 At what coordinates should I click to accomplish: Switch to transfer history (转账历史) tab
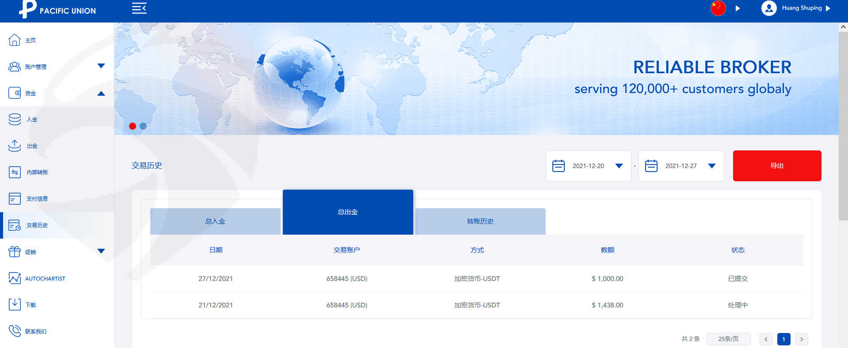(x=480, y=221)
